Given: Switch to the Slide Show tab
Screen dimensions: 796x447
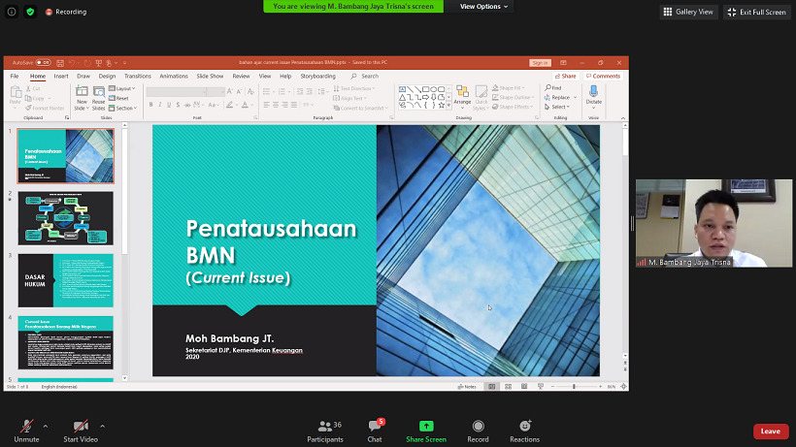Looking at the screenshot, I should pyautogui.click(x=210, y=76).
